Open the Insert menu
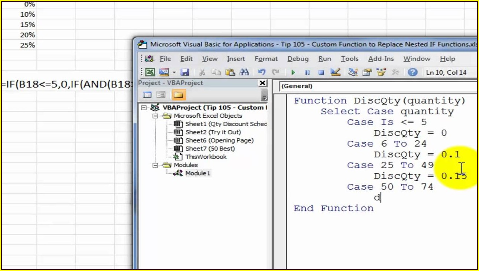Image resolution: width=479 pixels, height=271 pixels. tap(236, 59)
